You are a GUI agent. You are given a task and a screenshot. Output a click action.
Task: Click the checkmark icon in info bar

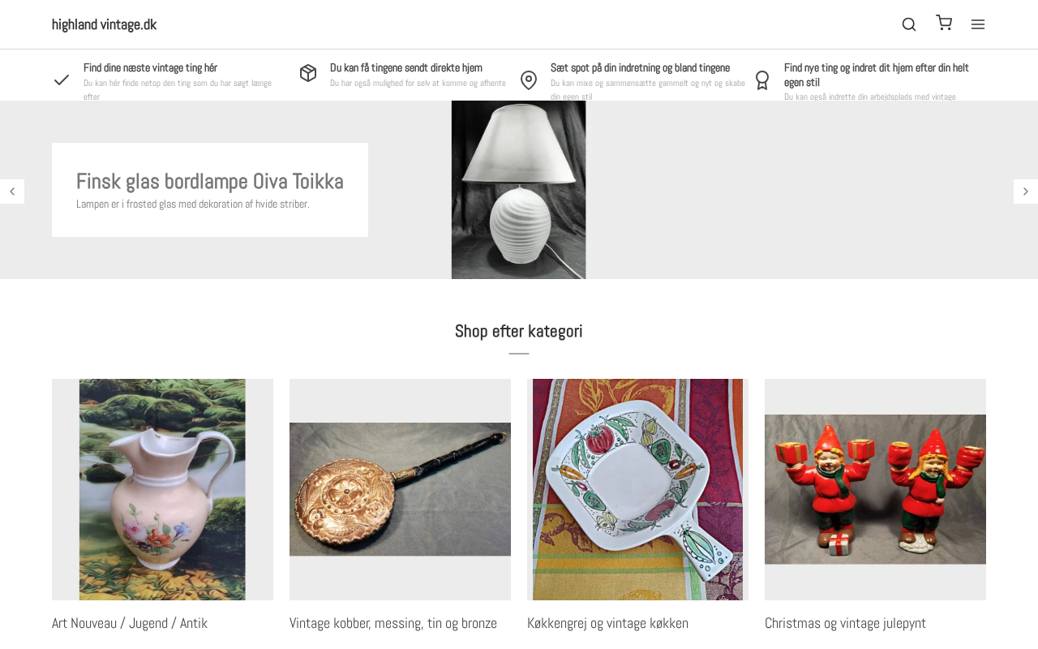point(62,80)
